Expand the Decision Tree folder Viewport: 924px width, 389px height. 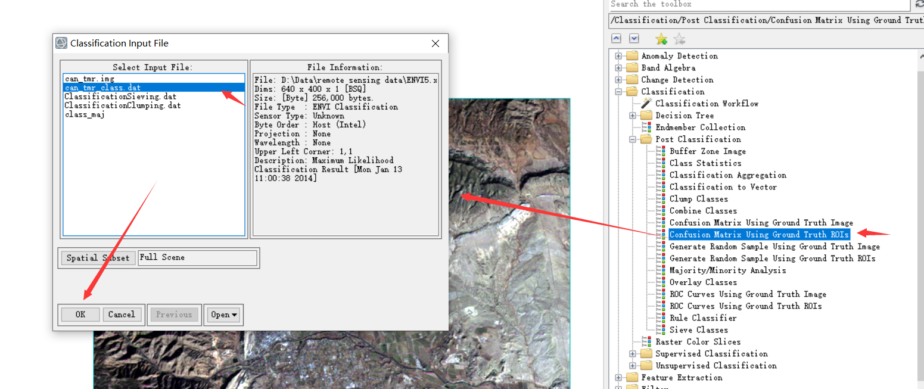[x=633, y=116]
